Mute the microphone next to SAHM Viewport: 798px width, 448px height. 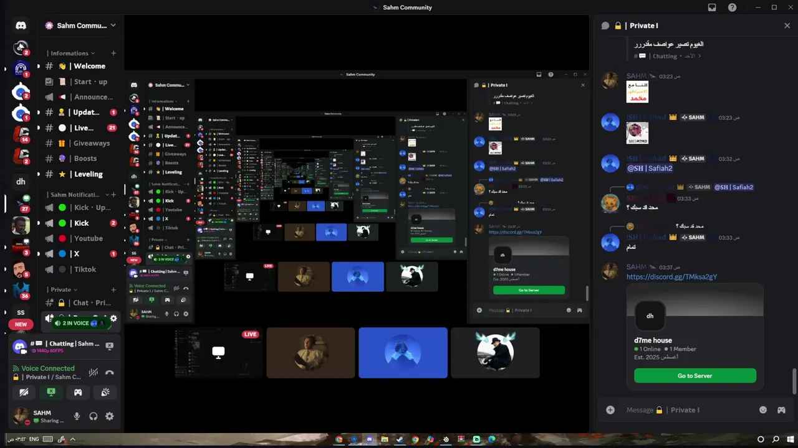pyautogui.click(x=77, y=416)
